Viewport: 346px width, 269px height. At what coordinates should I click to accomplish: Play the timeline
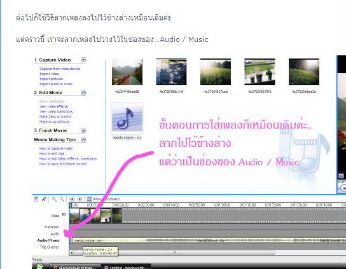[80, 199]
